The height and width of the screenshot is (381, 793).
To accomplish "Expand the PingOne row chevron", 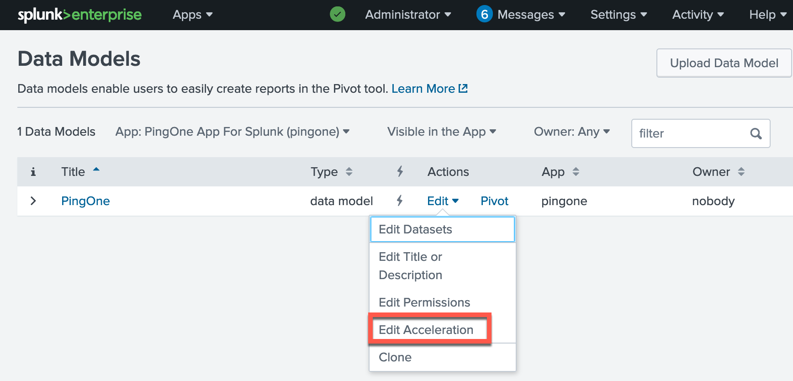I will (33, 201).
